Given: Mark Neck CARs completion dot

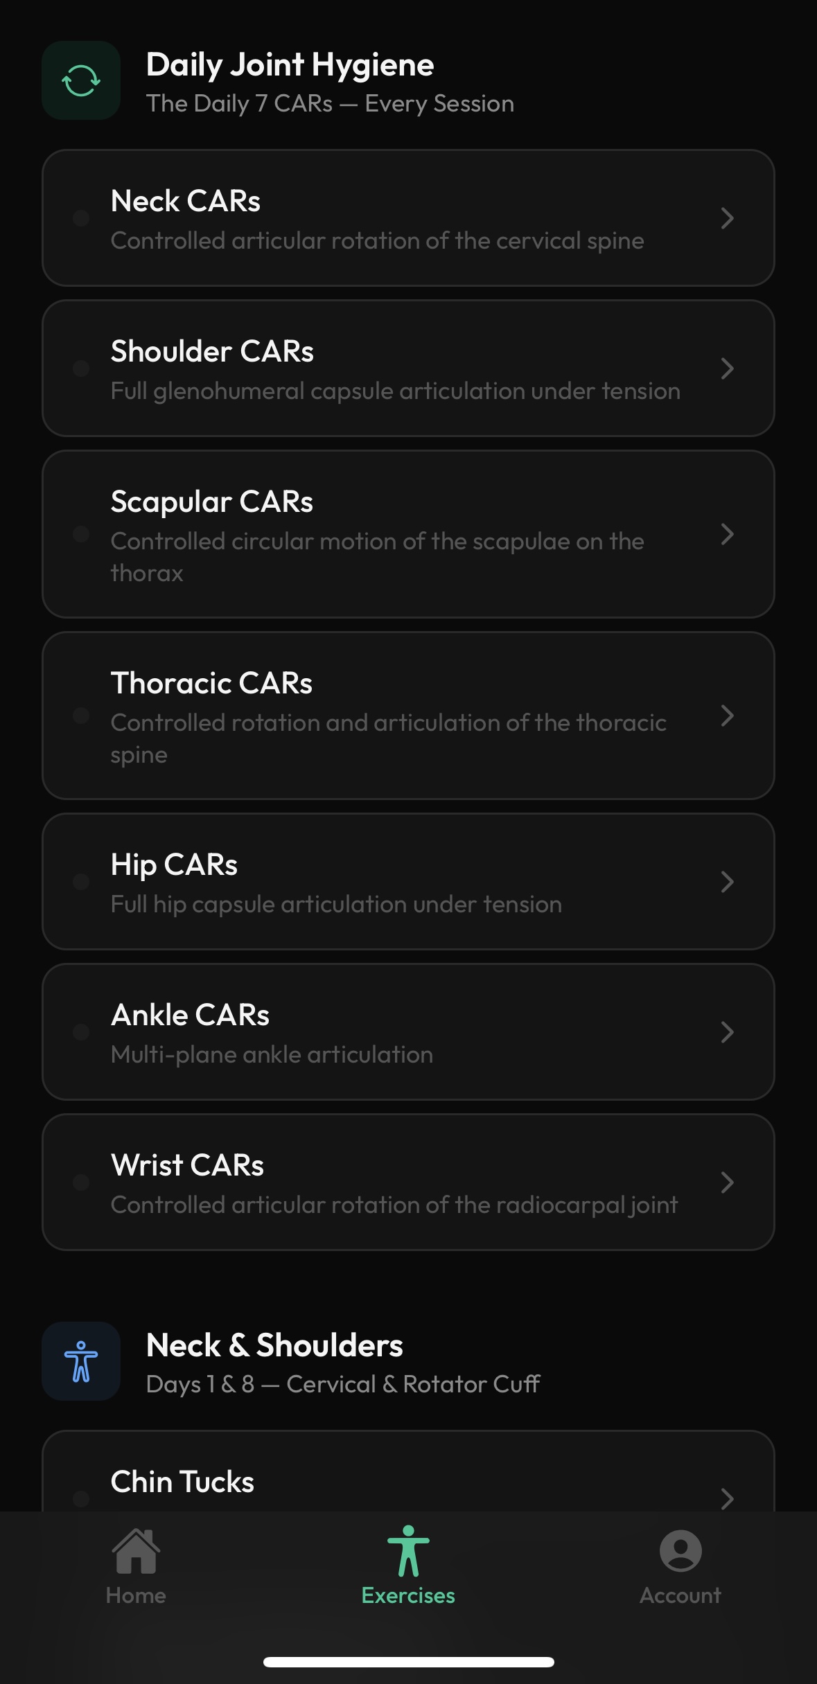Looking at the screenshot, I should [81, 218].
